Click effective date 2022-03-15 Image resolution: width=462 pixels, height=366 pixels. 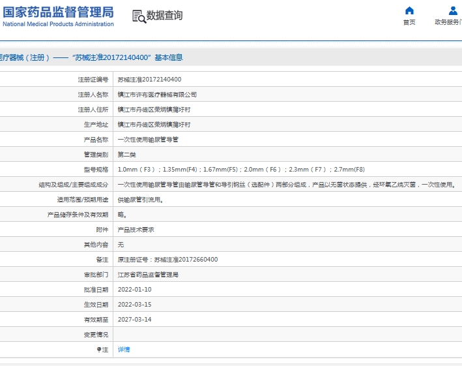coord(135,305)
